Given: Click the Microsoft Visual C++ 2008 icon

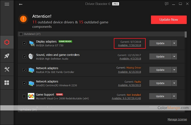Looking at the screenshot, I should 31,96.
